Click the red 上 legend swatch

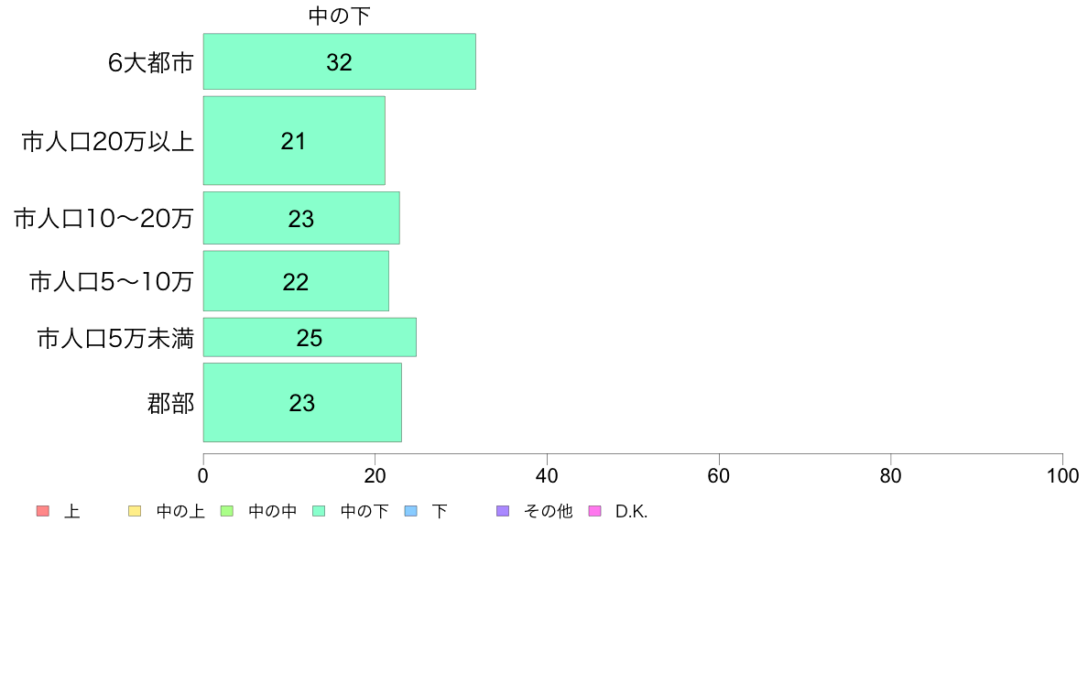tap(43, 512)
